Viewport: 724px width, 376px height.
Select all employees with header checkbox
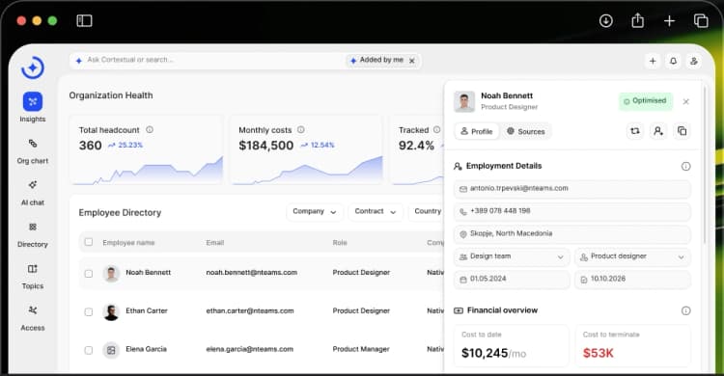(89, 242)
